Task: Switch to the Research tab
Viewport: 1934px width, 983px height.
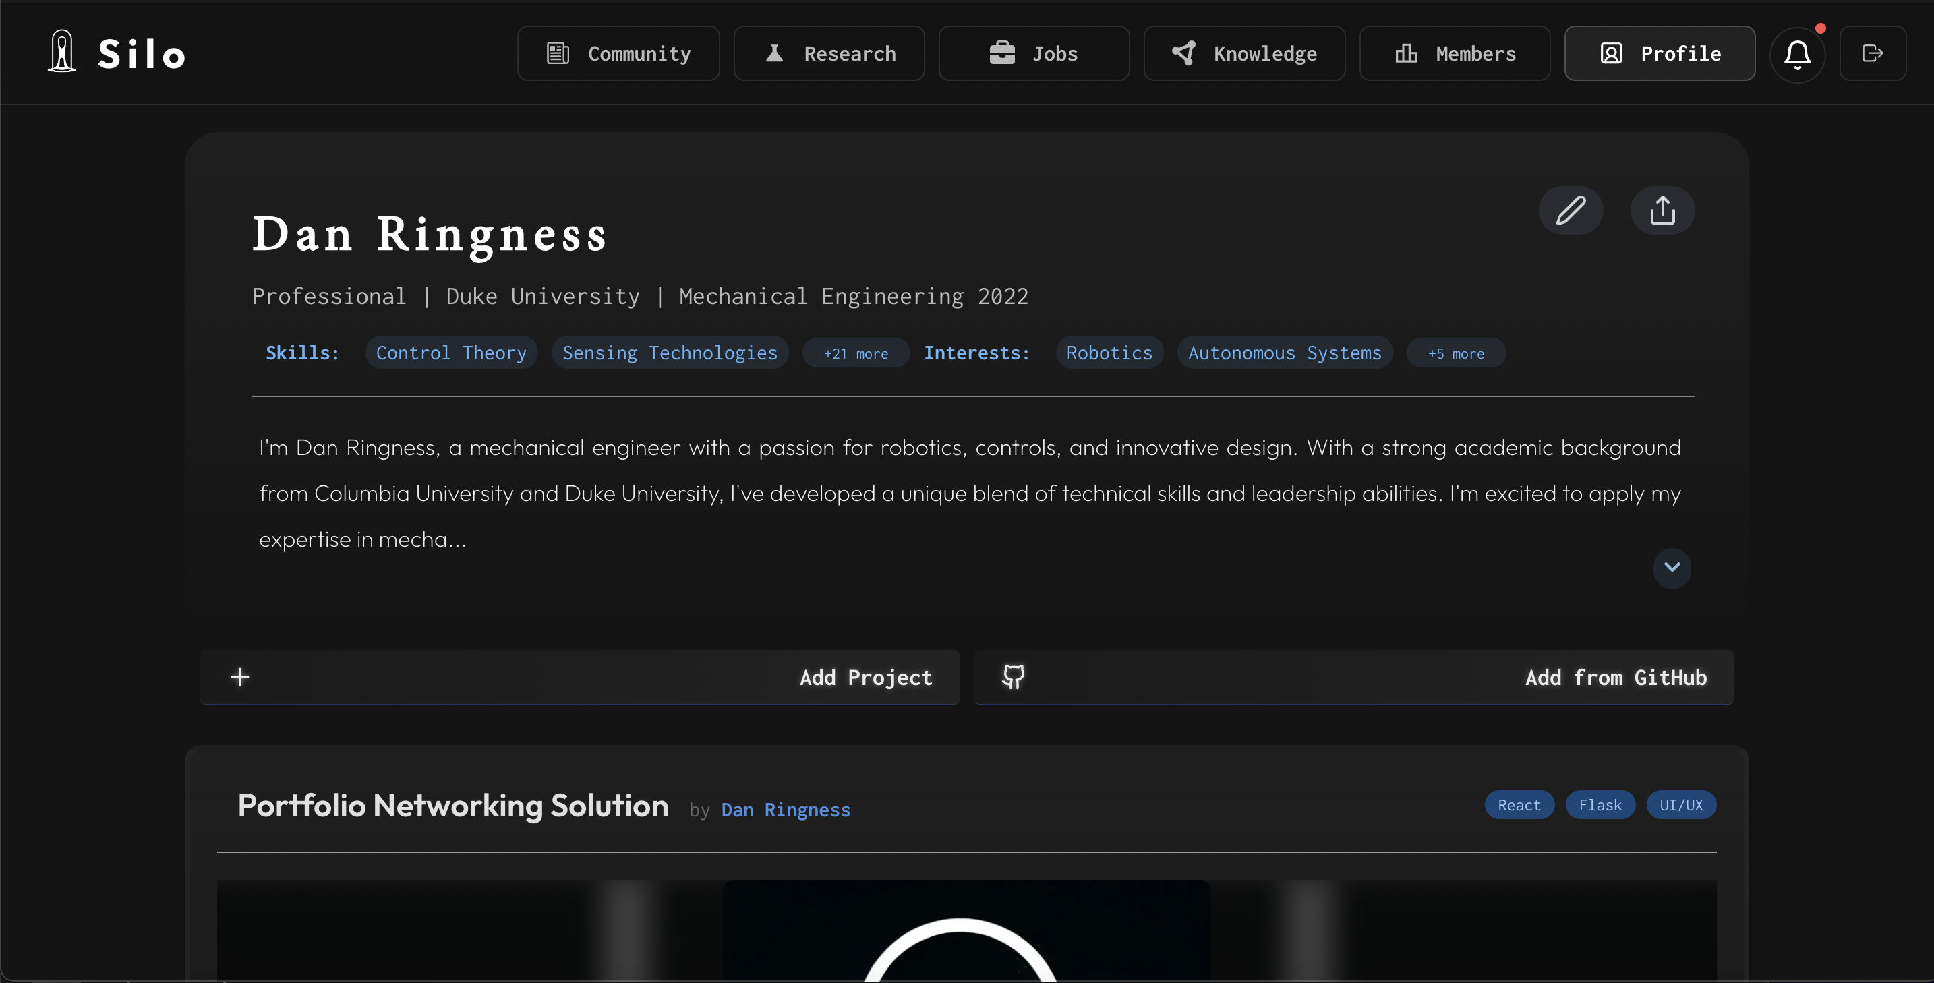Action: [x=829, y=53]
